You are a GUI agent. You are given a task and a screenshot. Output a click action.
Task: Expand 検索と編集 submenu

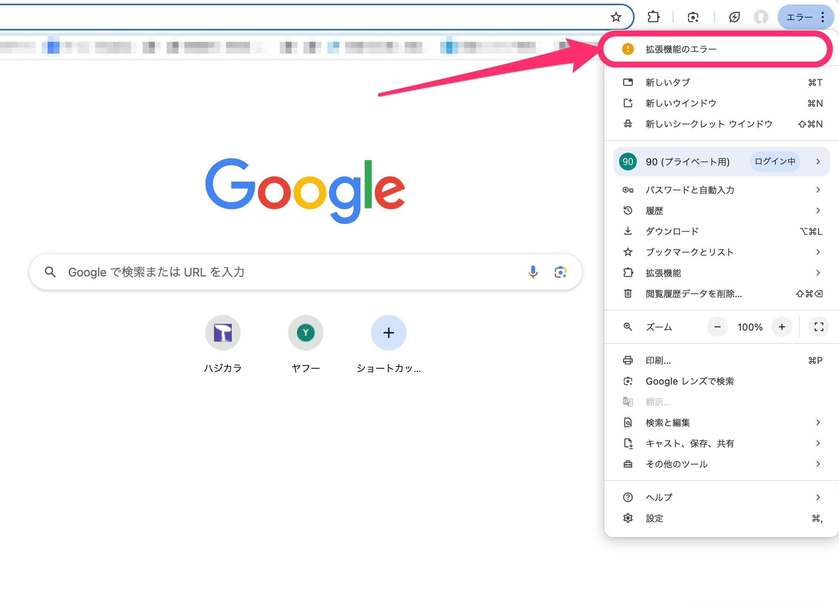click(x=722, y=422)
